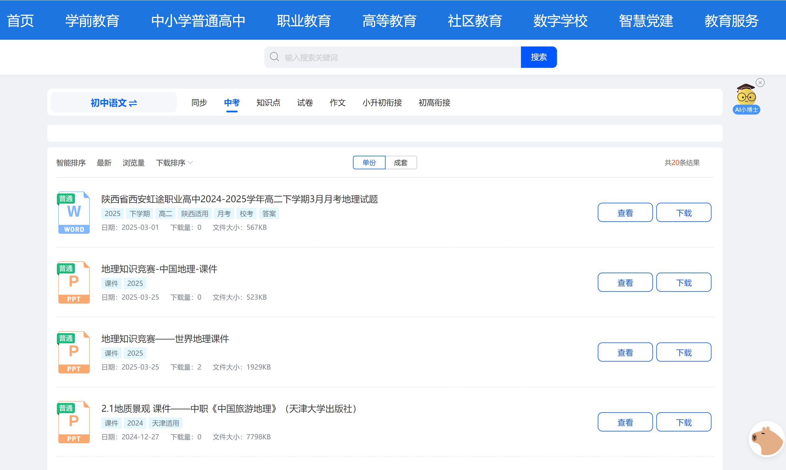Open the 试卷 tab
Image resolution: width=786 pixels, height=470 pixels.
[x=305, y=103]
